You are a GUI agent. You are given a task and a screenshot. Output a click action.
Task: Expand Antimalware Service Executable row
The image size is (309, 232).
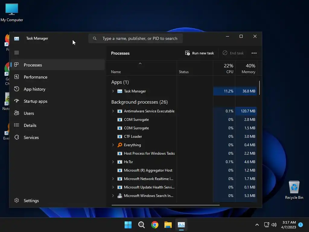tap(113, 111)
